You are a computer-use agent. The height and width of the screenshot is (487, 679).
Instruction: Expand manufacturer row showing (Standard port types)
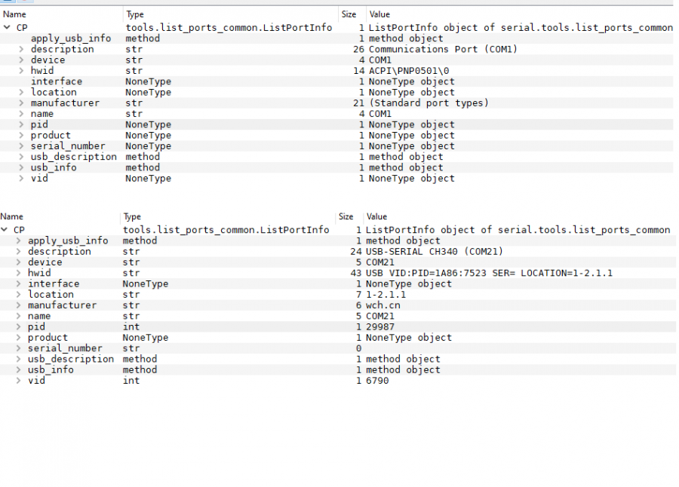pos(22,103)
